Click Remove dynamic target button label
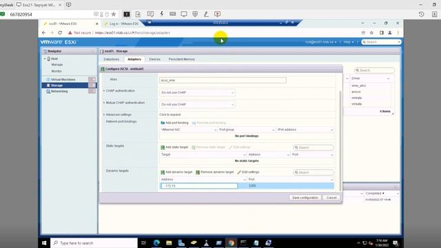This screenshot has width=441, height=248. pyautogui.click(x=217, y=172)
